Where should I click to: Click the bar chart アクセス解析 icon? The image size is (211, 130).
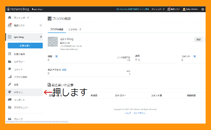coord(10,77)
